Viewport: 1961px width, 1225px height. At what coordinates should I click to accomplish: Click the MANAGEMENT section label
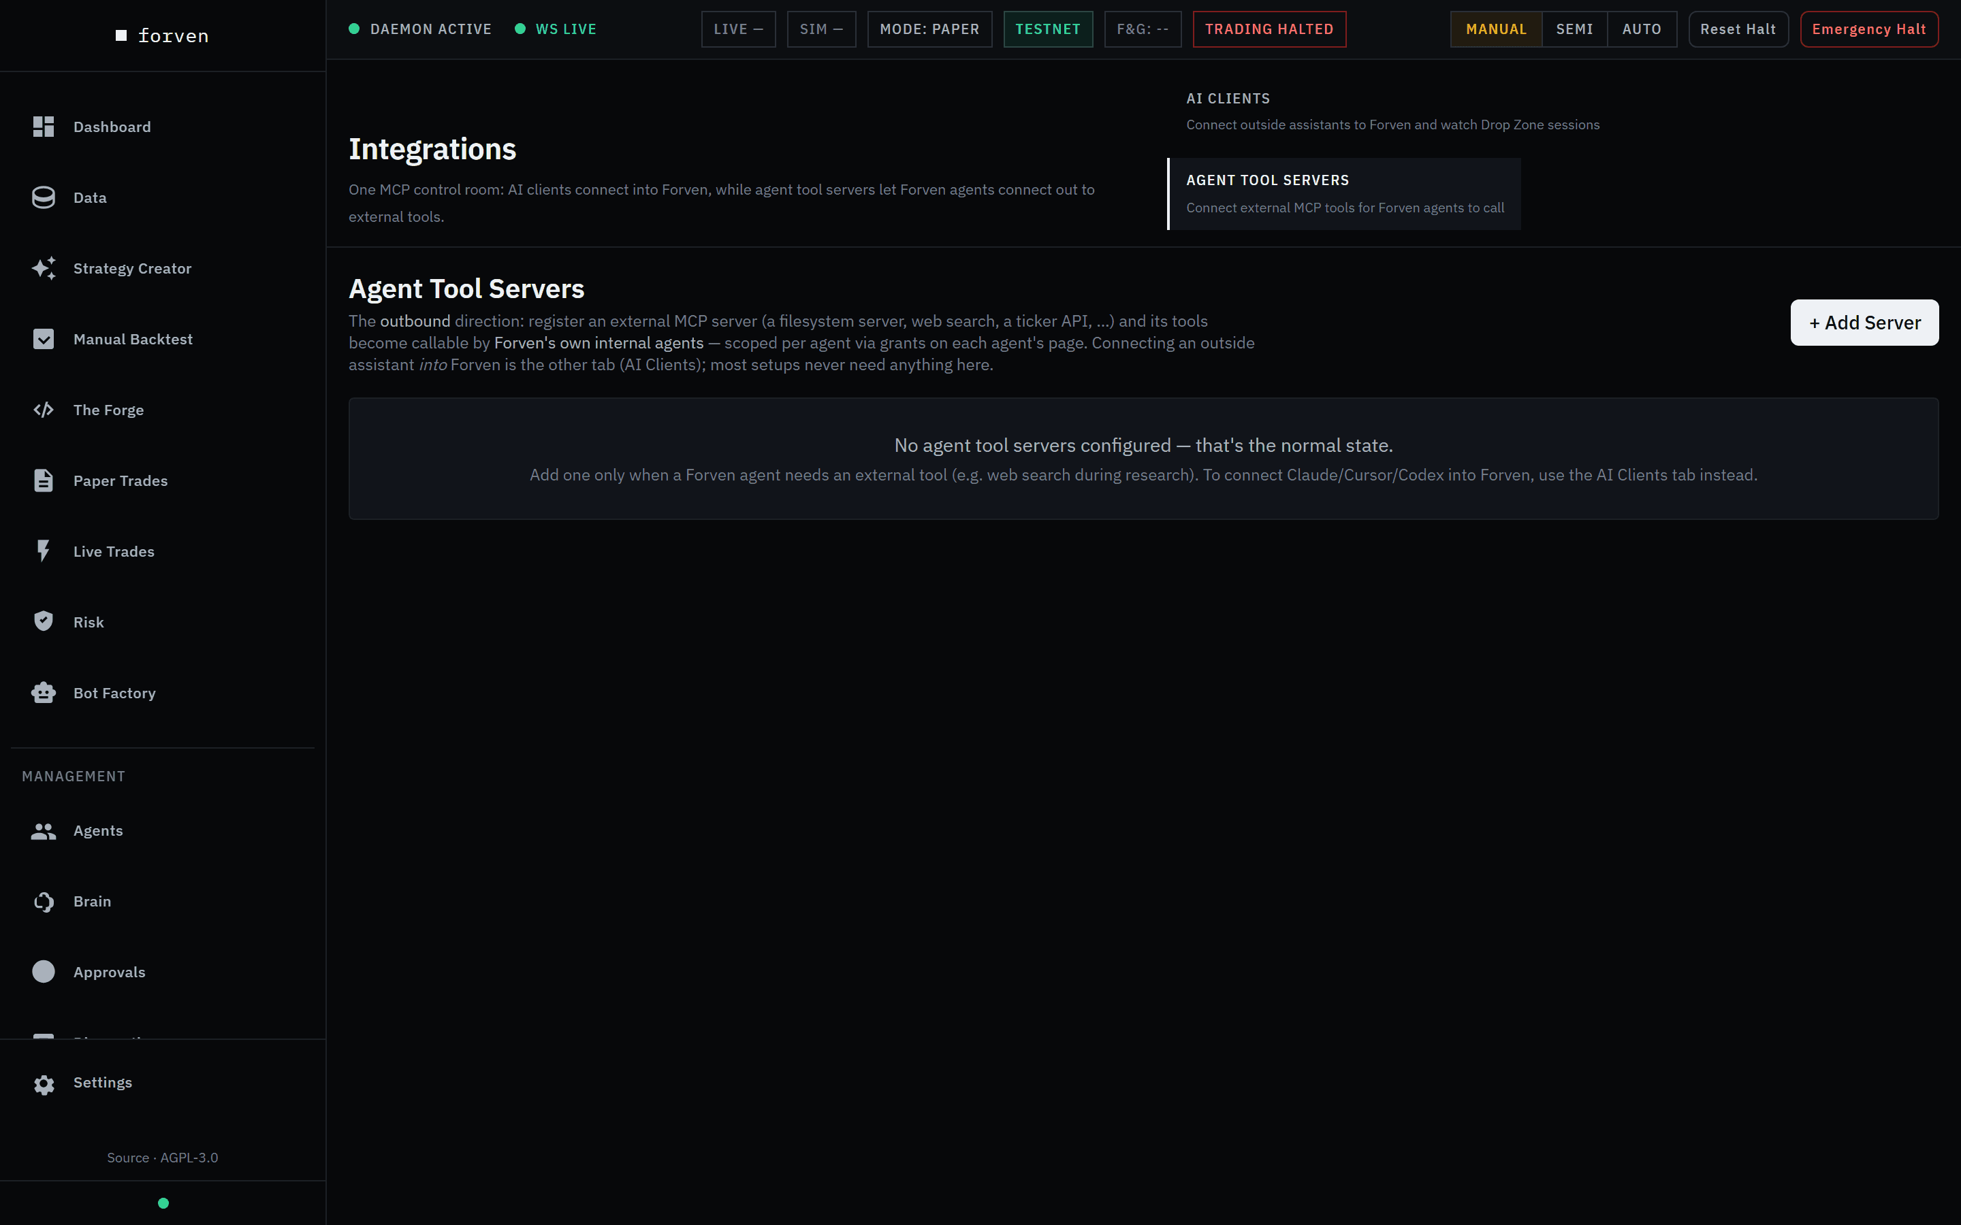74,776
